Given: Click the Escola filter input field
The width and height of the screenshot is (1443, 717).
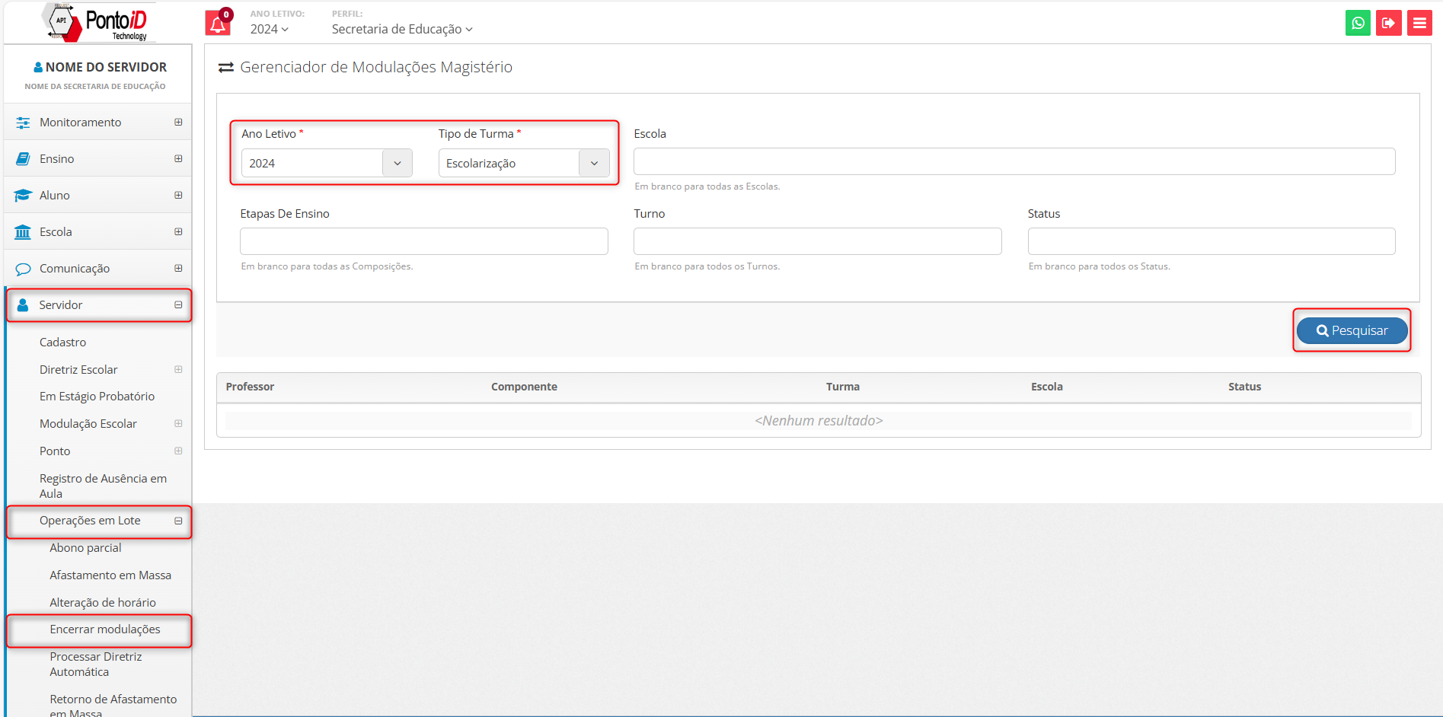Looking at the screenshot, I should click(x=1014, y=161).
